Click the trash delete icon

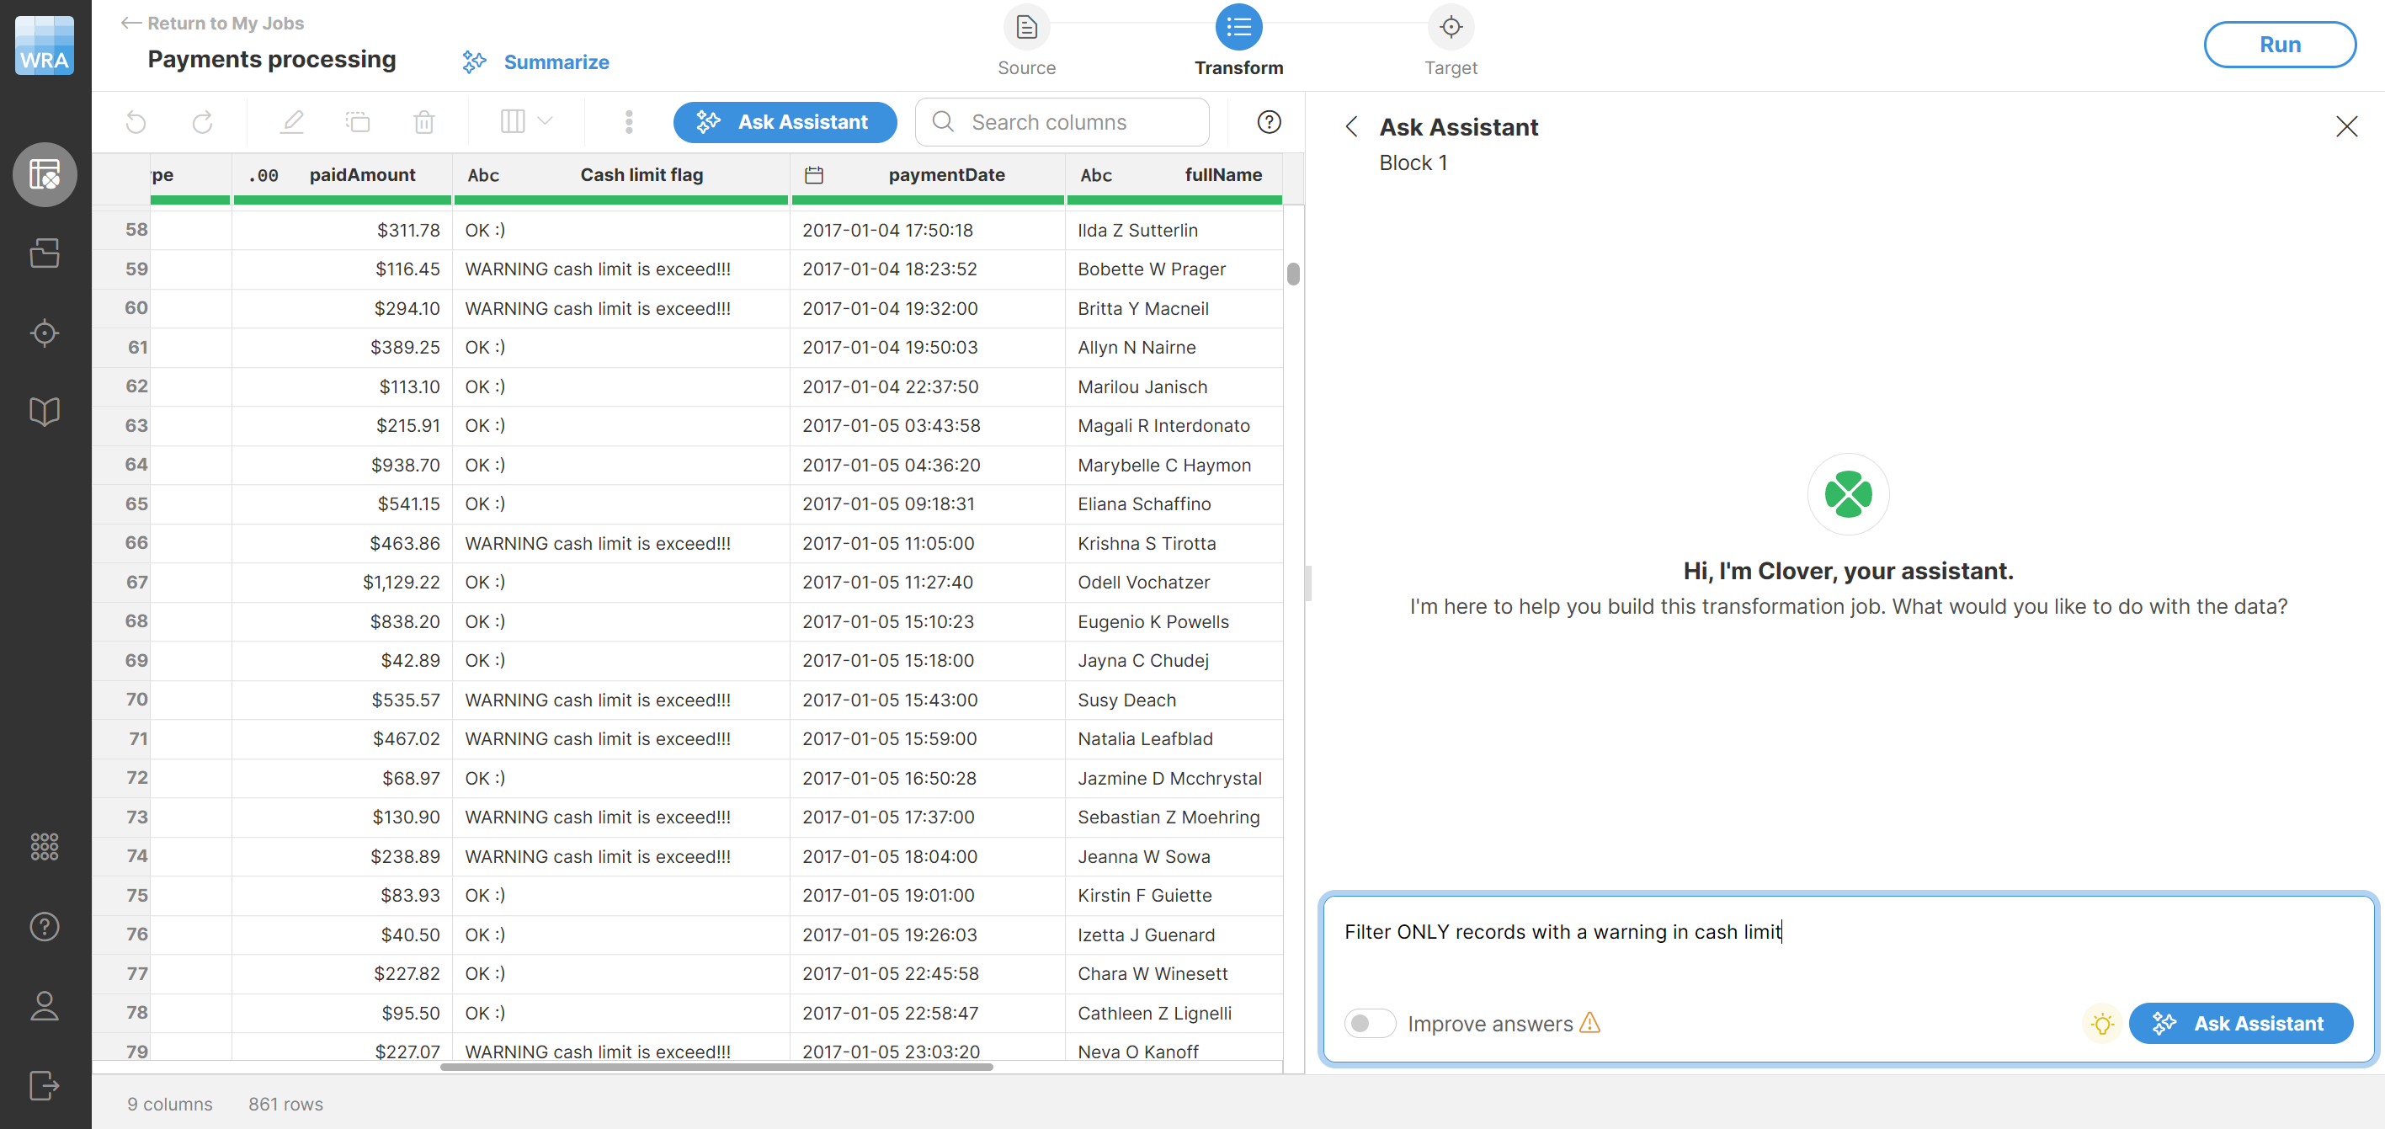coord(424,122)
